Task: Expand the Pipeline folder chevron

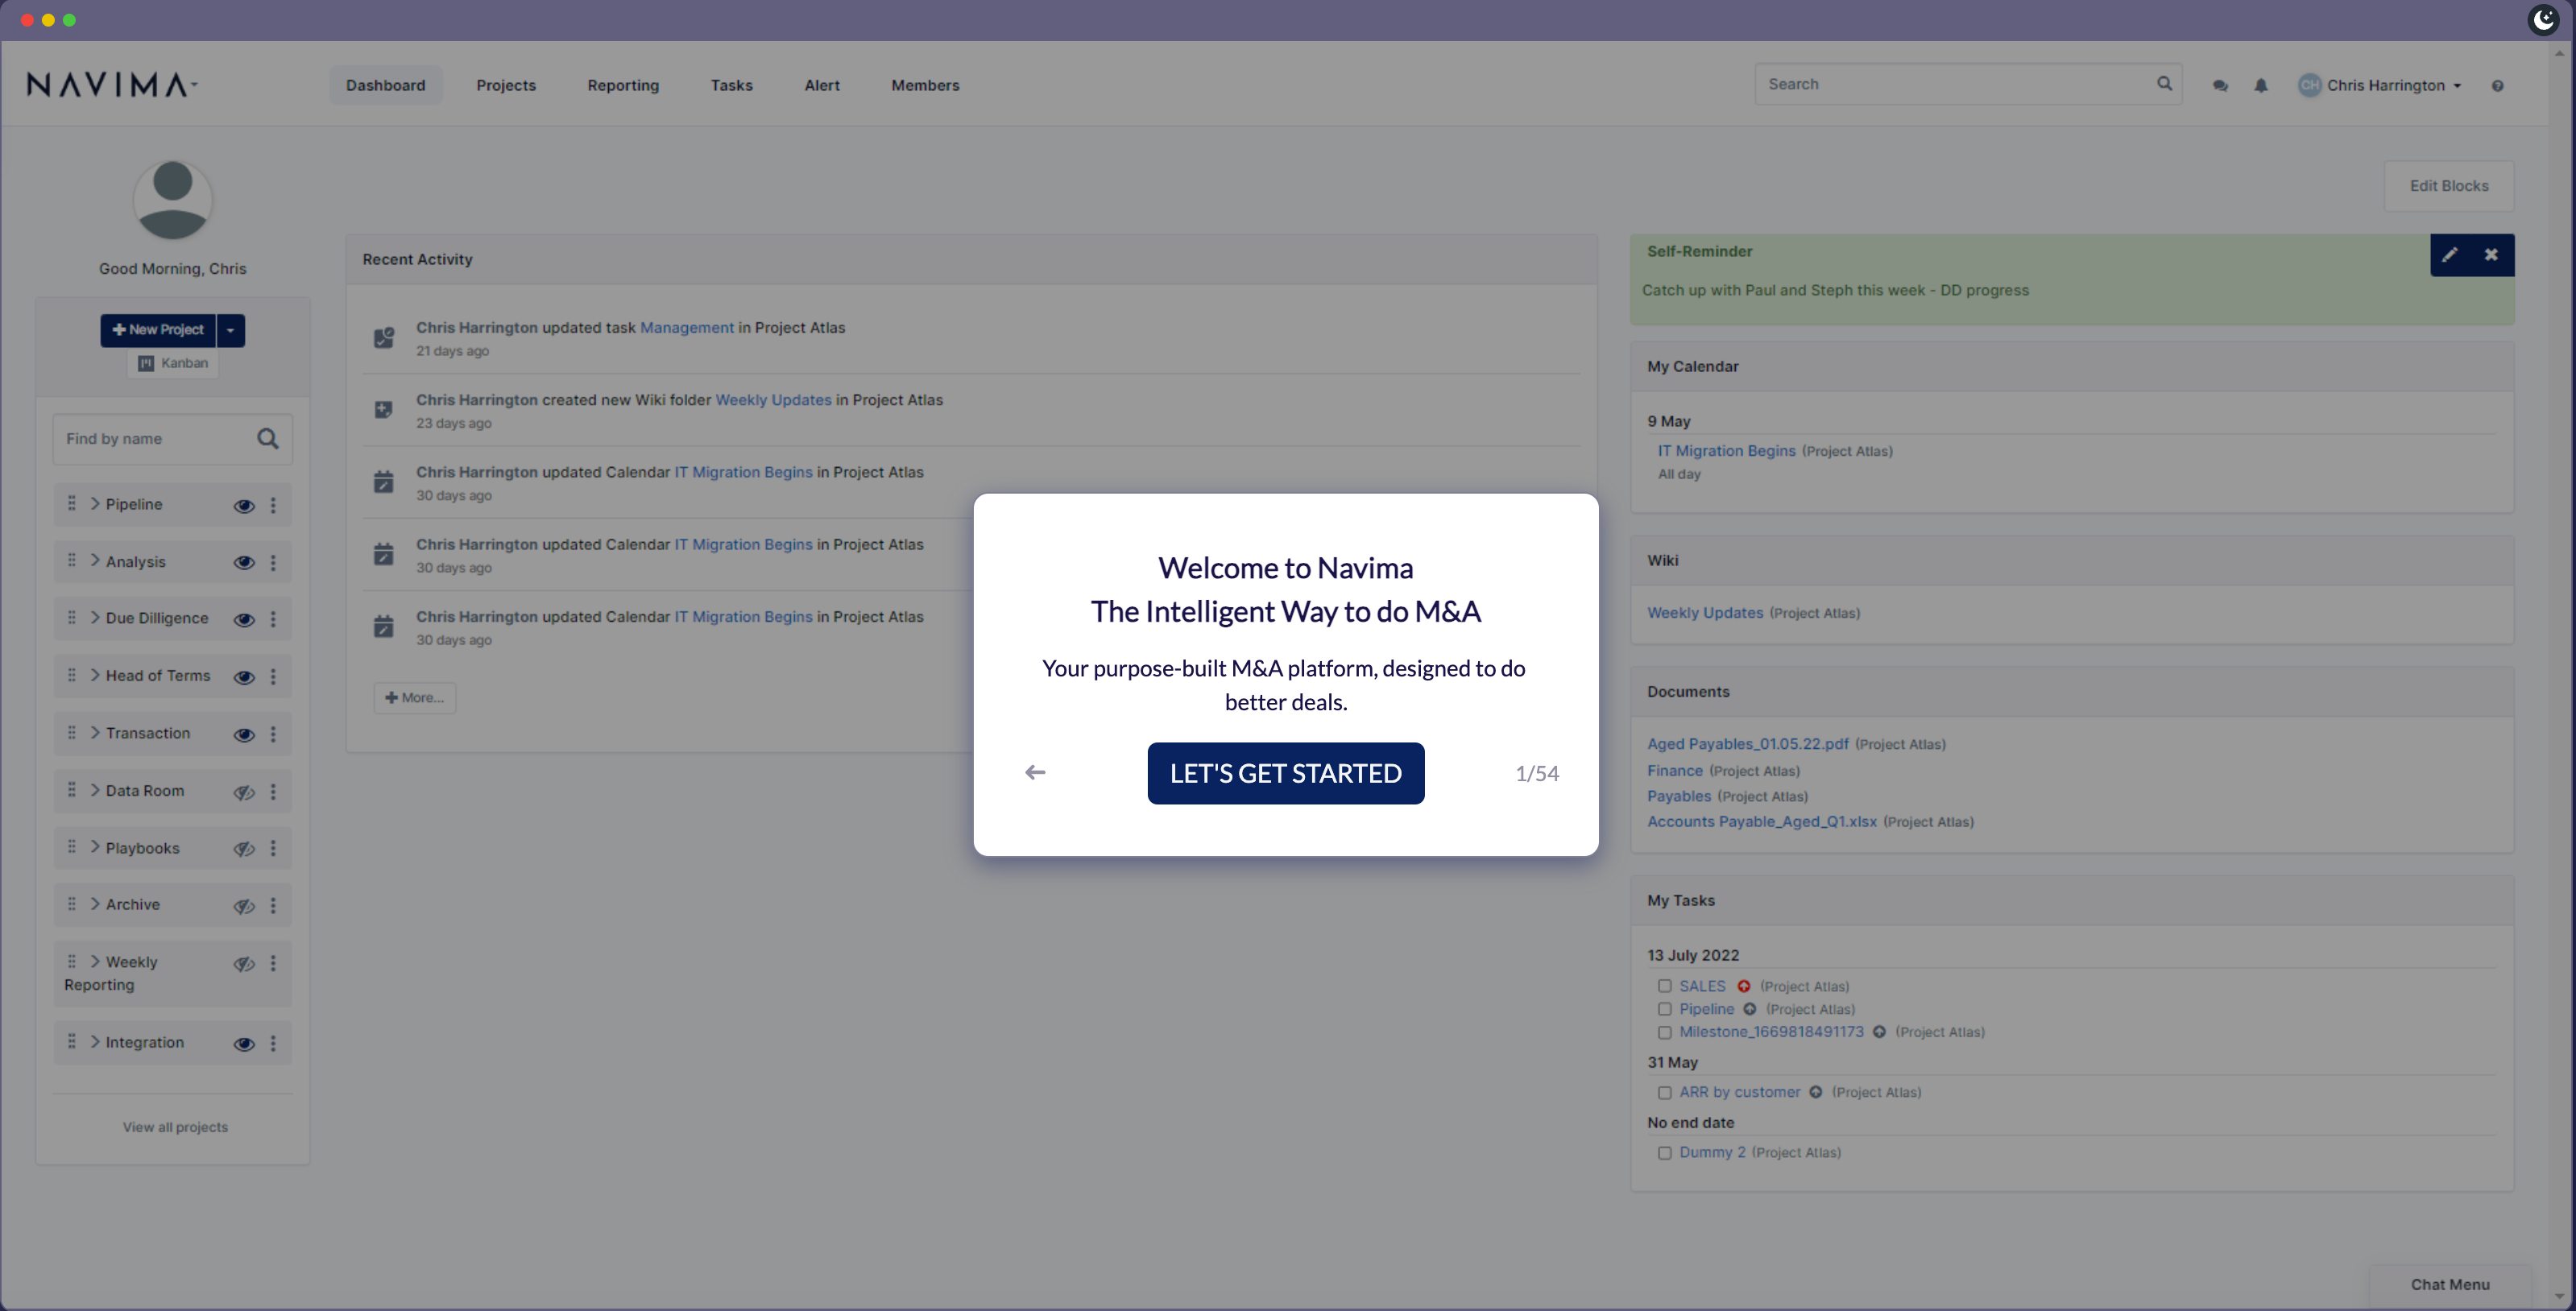Action: 95,503
